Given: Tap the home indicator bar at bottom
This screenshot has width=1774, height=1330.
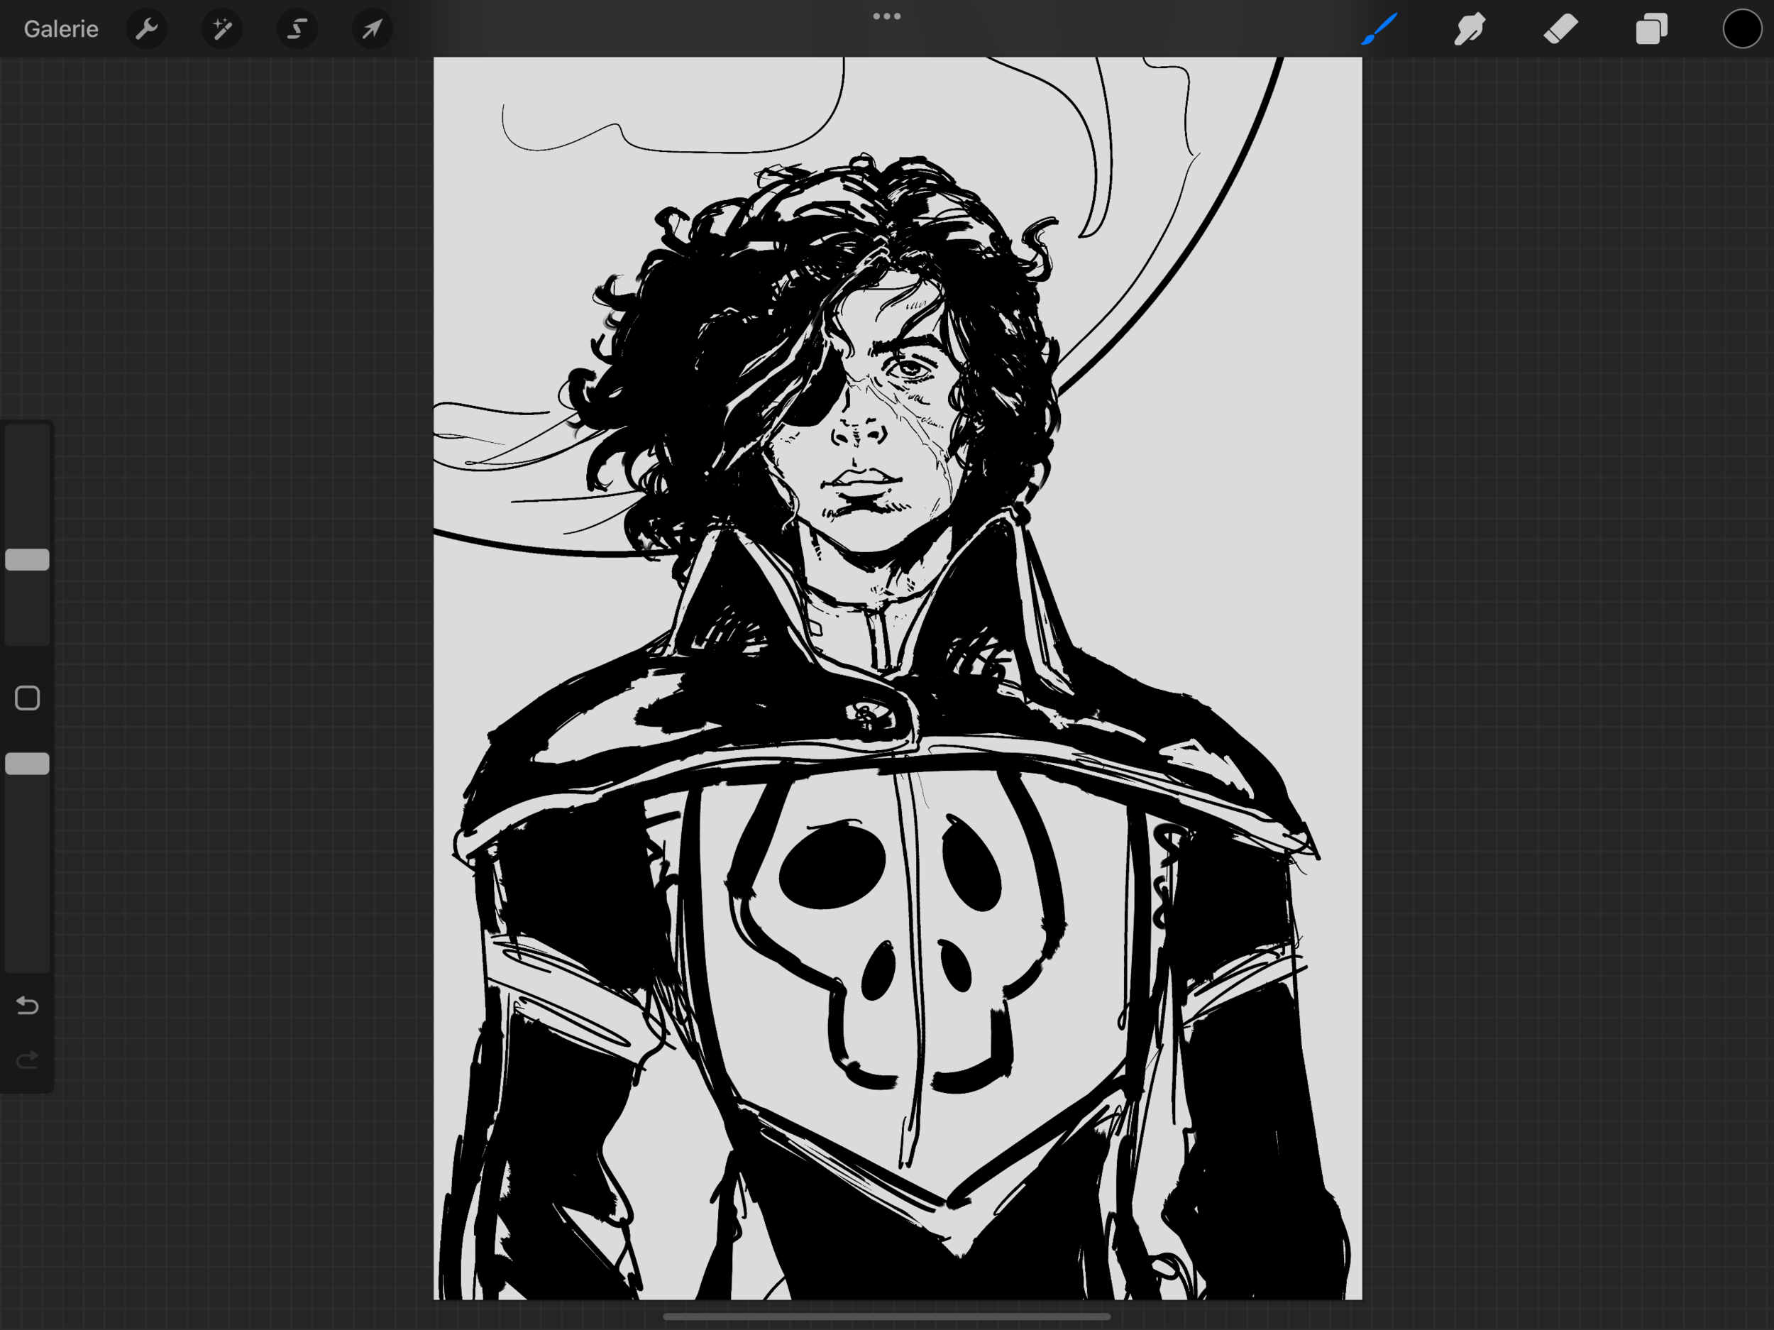Looking at the screenshot, I should [887, 1317].
